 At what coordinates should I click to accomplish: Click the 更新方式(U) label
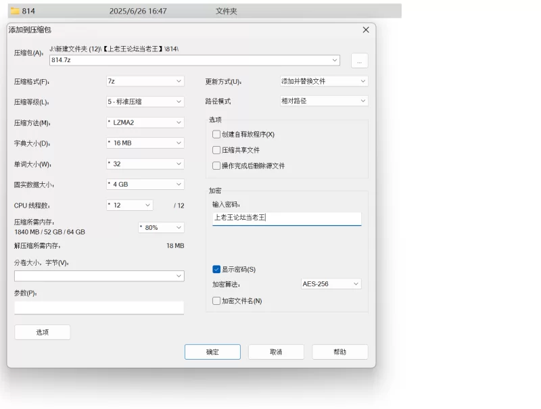pyautogui.click(x=224, y=82)
